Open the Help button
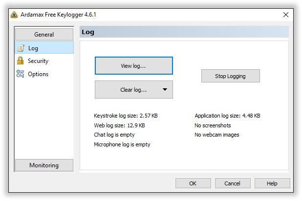The height and width of the screenshot is (201, 302). pos(272,183)
